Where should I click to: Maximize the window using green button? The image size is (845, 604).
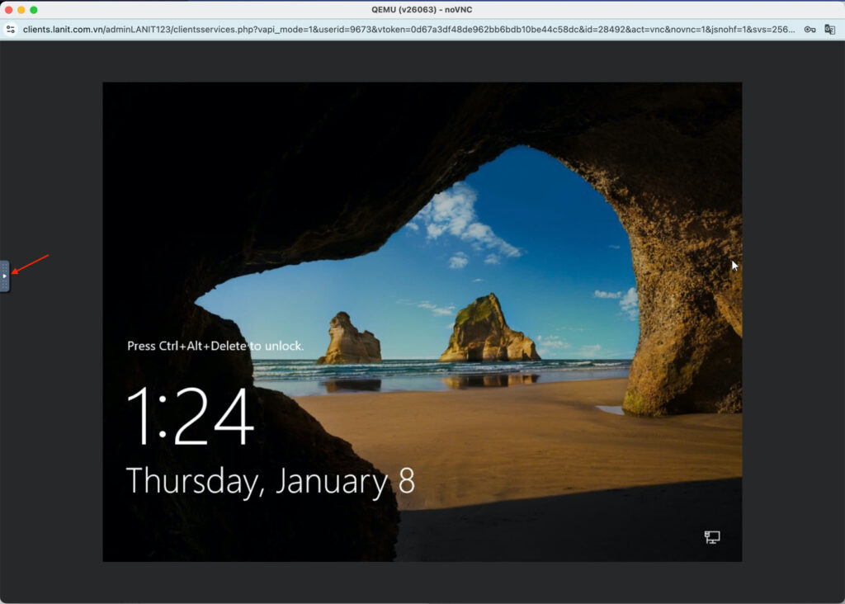pos(34,9)
